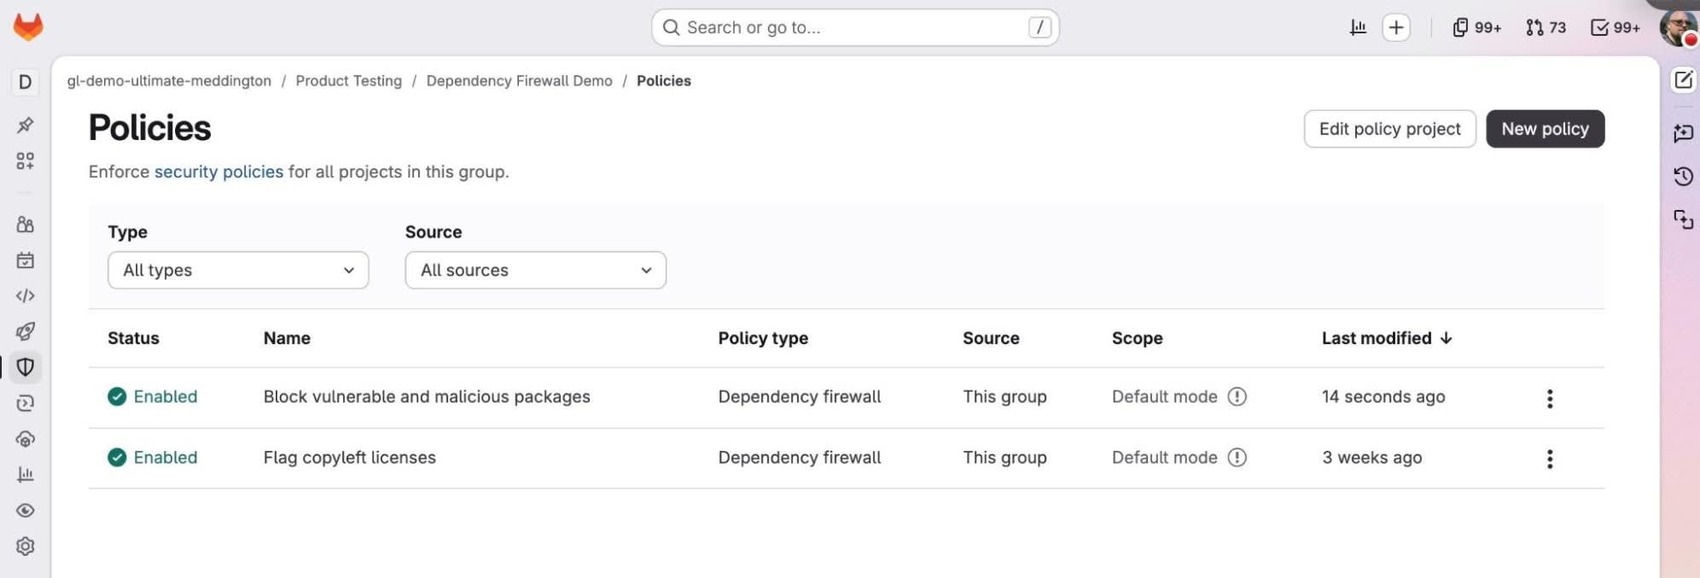Image resolution: width=1700 pixels, height=578 pixels.
Task: Go to Dependency Firewall Demo breadcrumb
Action: click(519, 81)
